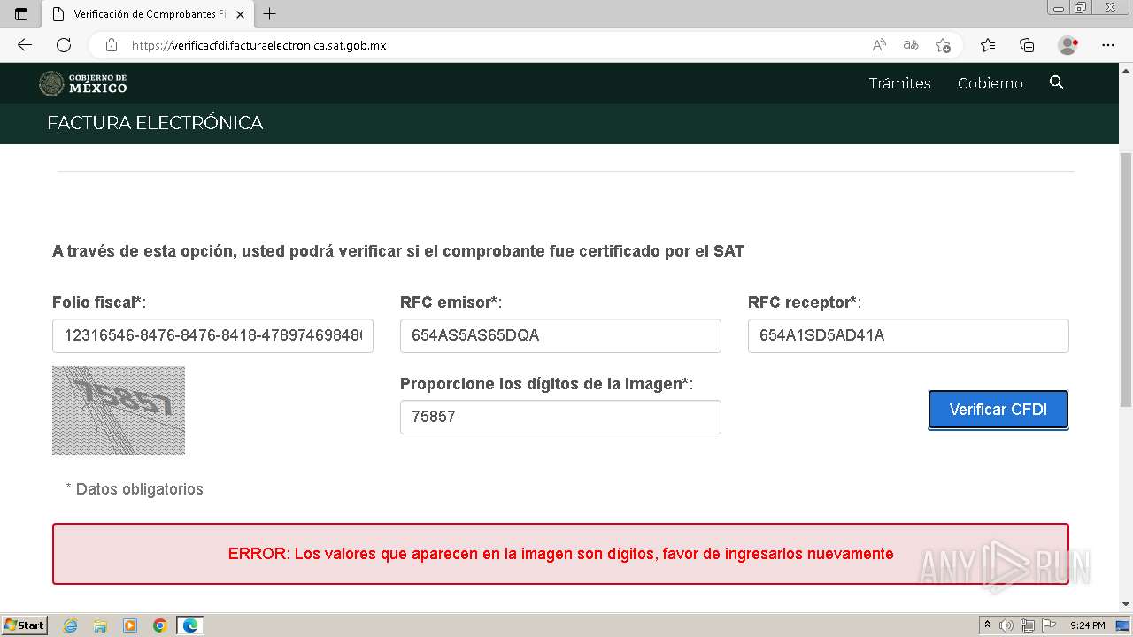The height and width of the screenshot is (637, 1133).
Task: Open the Read aloud icon
Action: tap(879, 45)
